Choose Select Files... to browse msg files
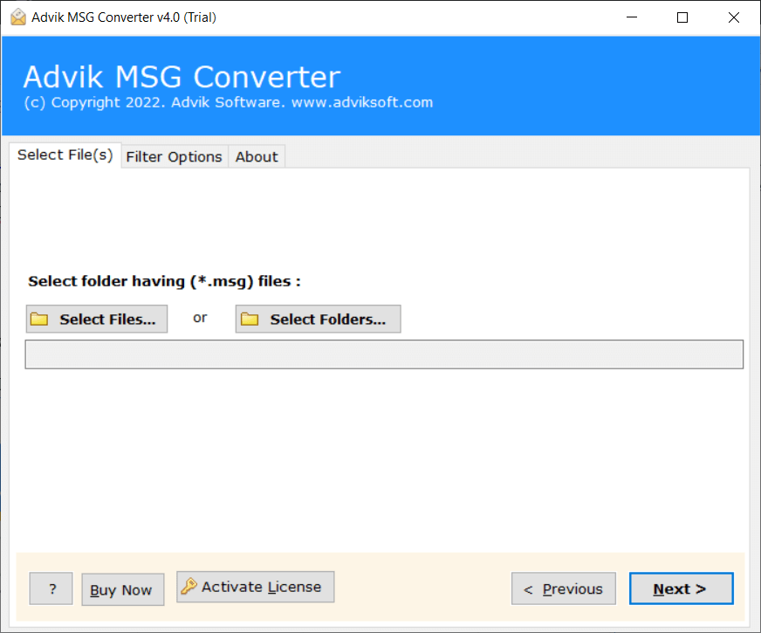This screenshot has width=761, height=633. point(97,319)
